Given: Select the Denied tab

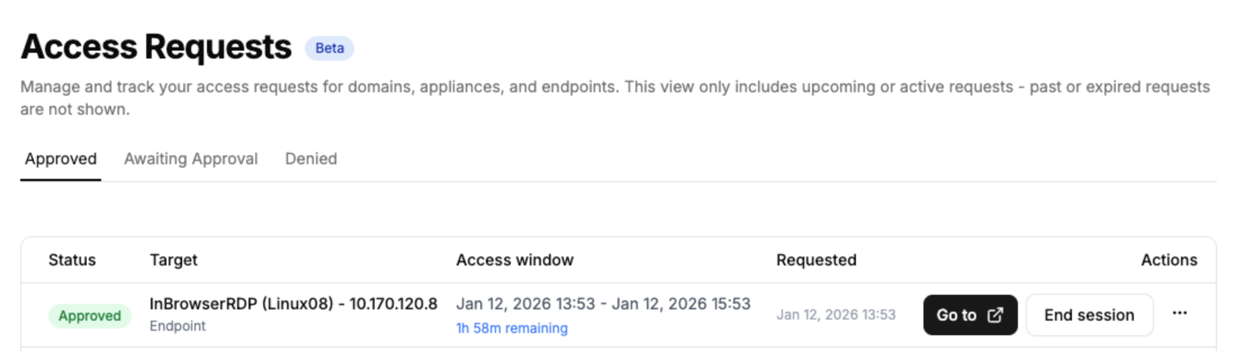Looking at the screenshot, I should click(311, 159).
